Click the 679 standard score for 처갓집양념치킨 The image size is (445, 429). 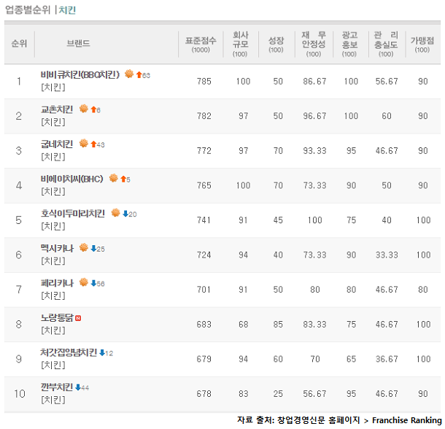coord(204,359)
